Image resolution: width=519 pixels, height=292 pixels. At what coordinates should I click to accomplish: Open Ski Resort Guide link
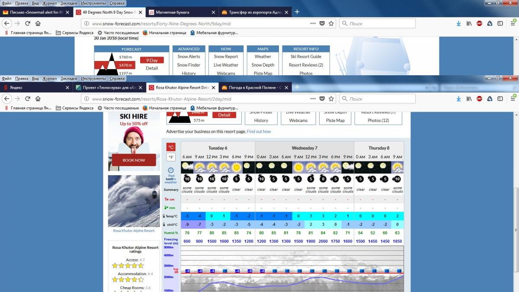[x=306, y=56]
